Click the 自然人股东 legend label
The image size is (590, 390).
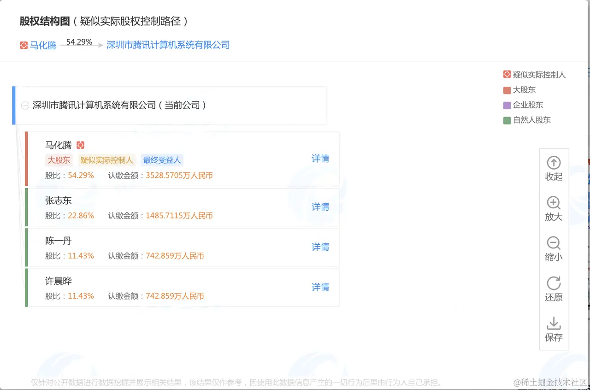click(532, 120)
